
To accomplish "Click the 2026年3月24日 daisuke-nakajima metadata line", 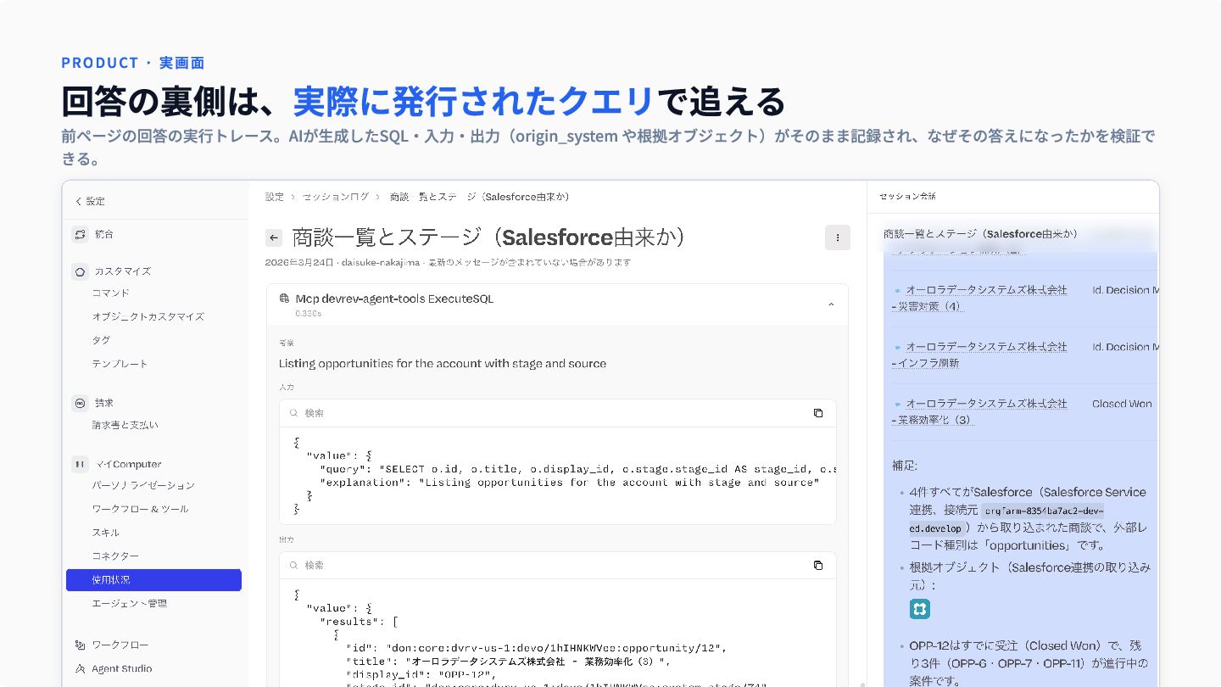I will tap(448, 263).
